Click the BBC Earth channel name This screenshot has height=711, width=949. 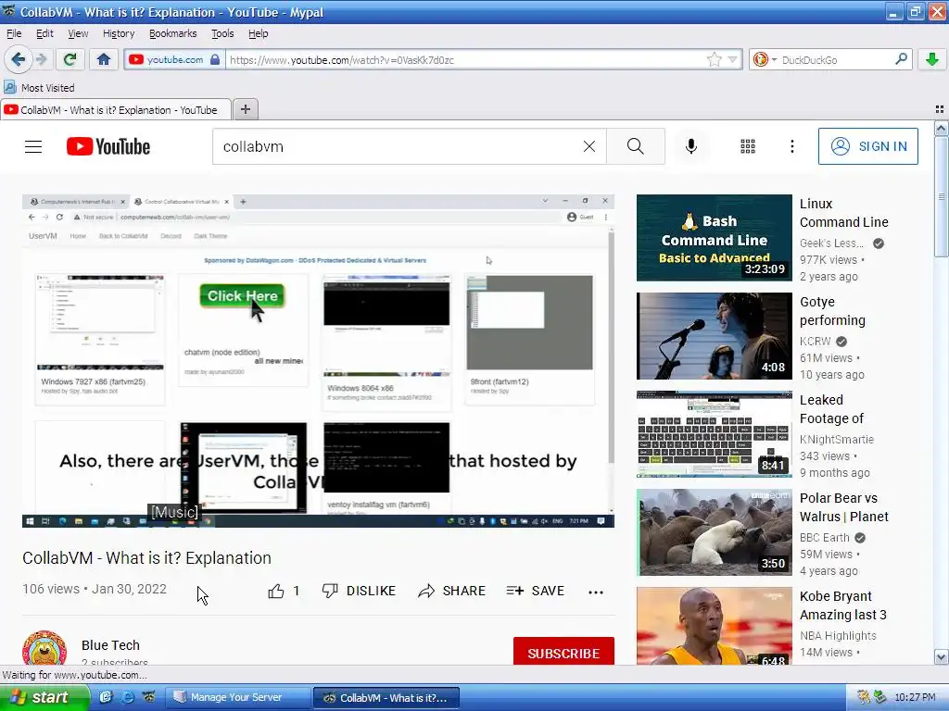coord(824,538)
